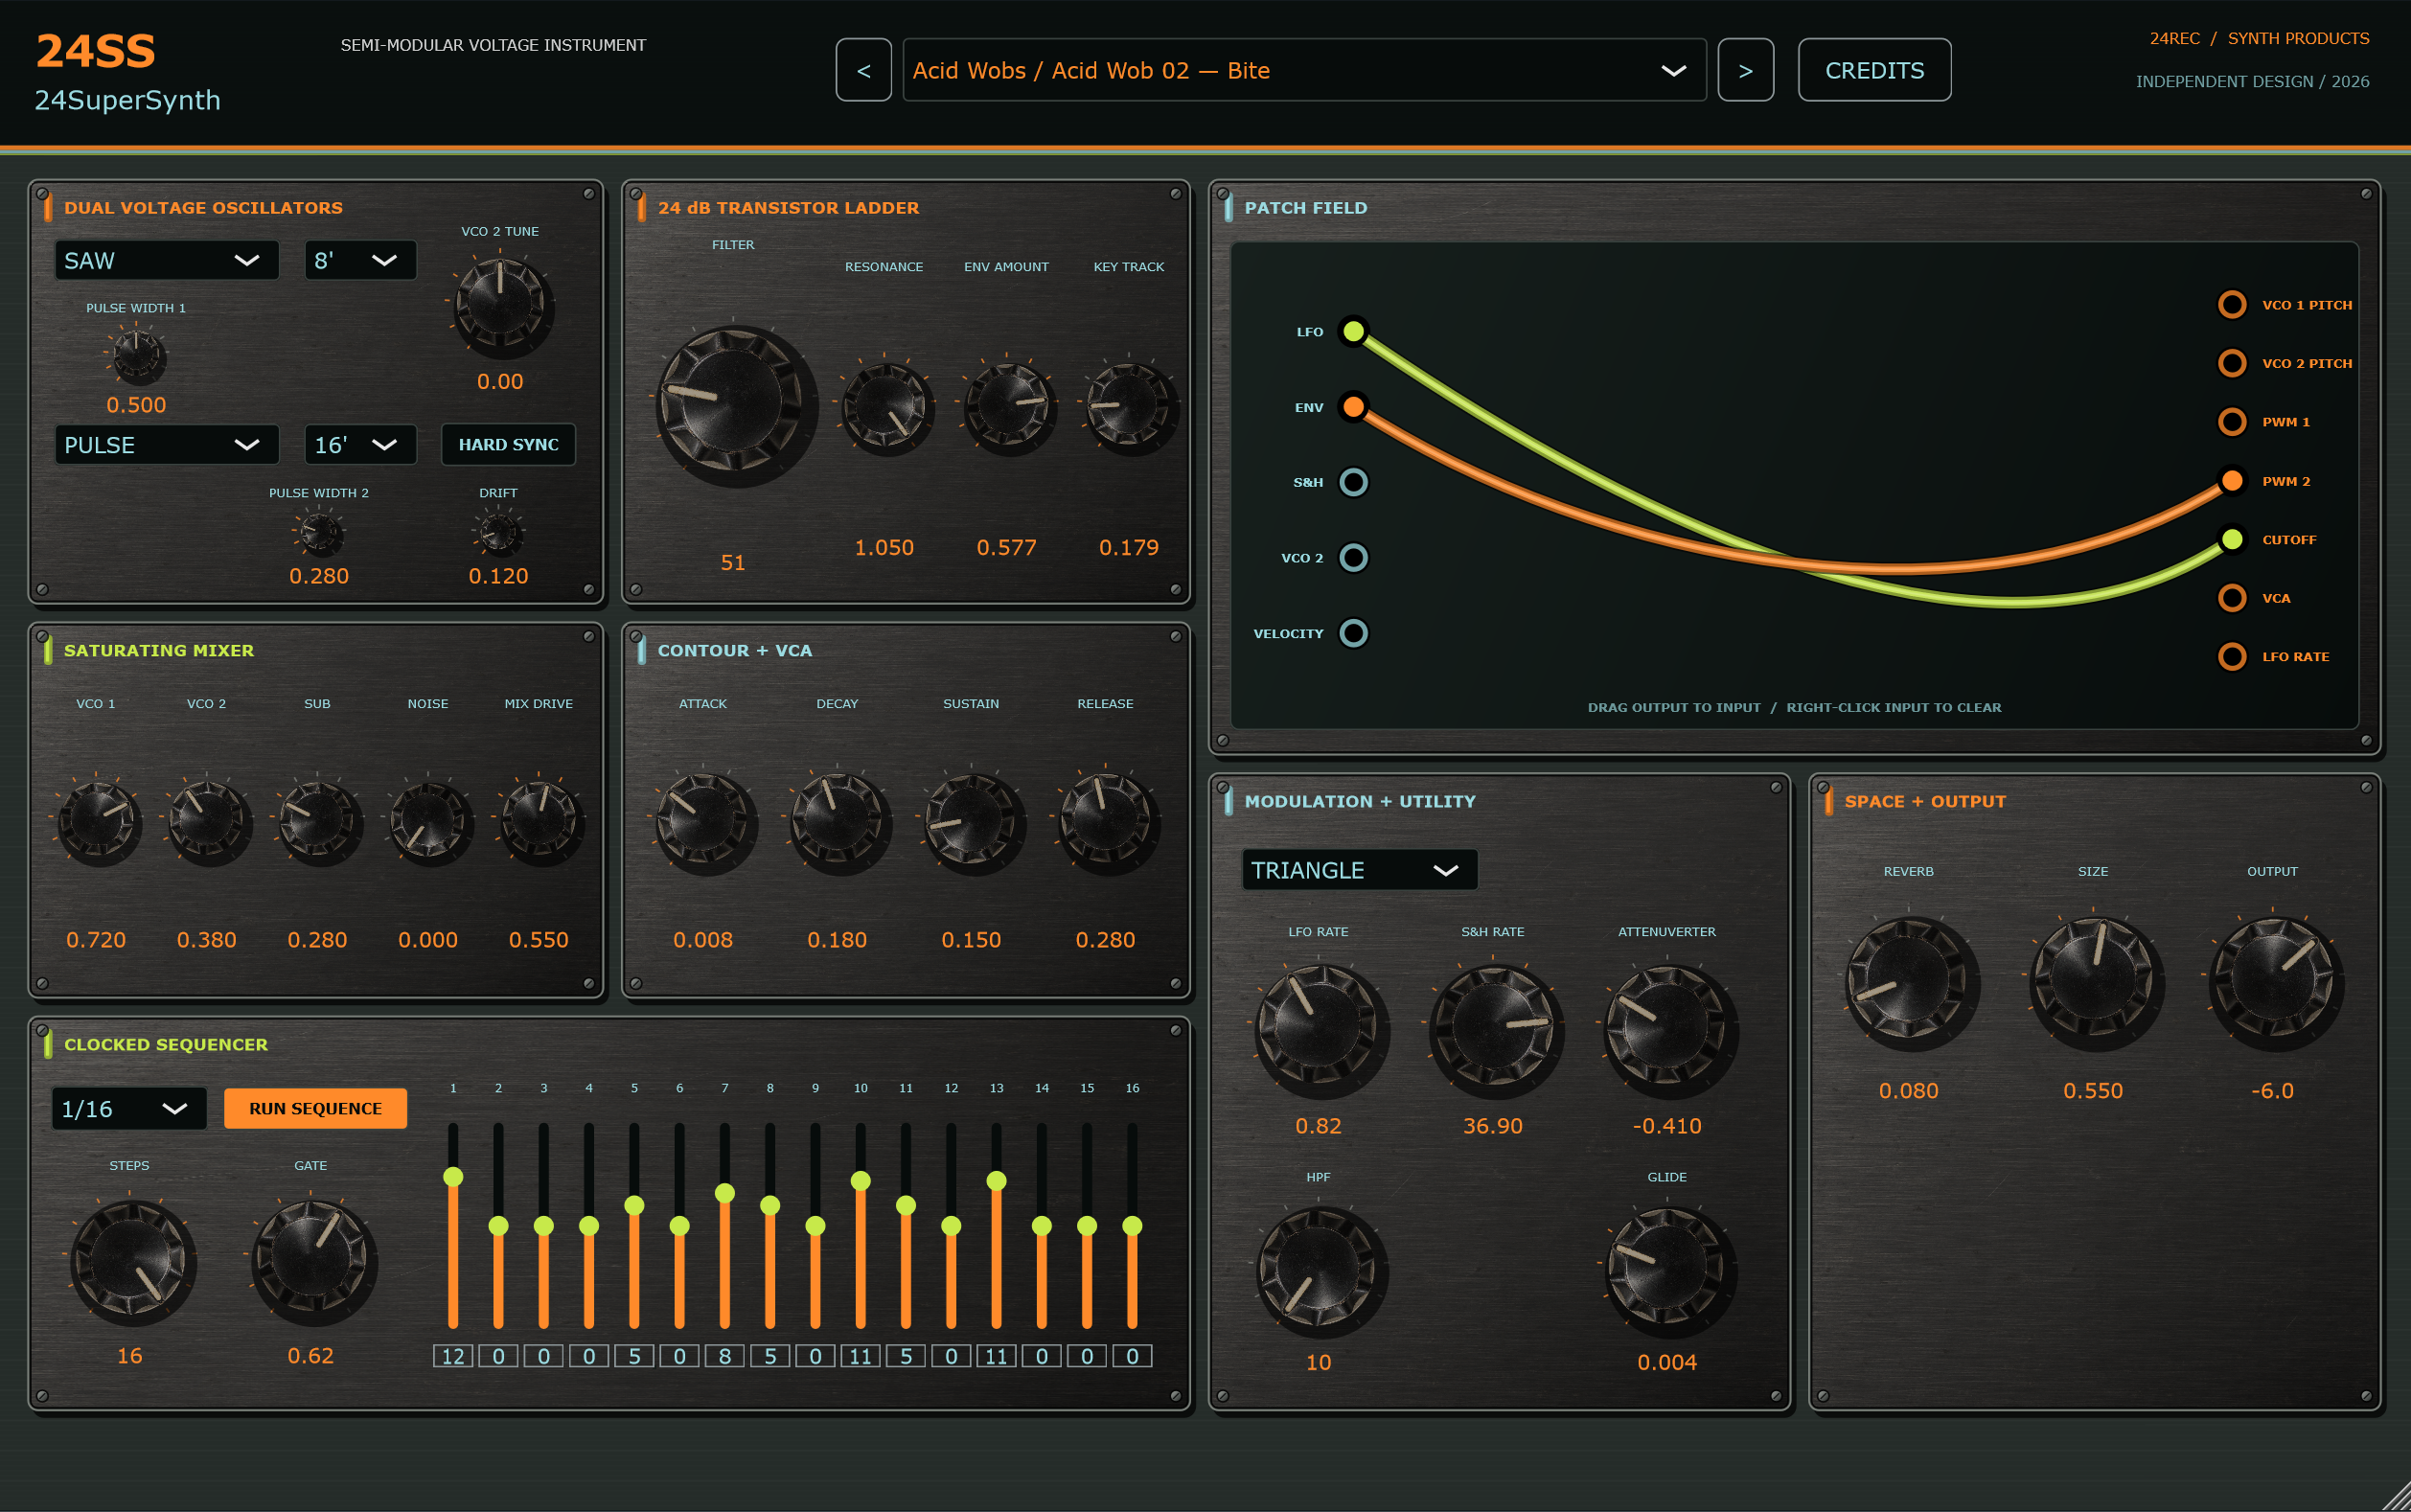Open the TRIANGLE LFO shape dropdown

tap(1359, 870)
